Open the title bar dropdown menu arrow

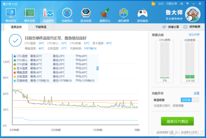(x=188, y=4)
